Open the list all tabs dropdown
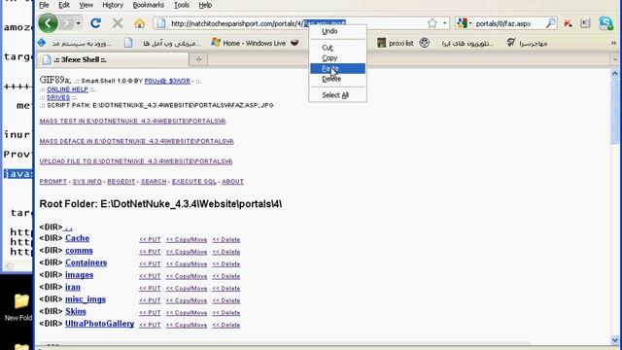Screen dimensions: 622x350 point(615,59)
